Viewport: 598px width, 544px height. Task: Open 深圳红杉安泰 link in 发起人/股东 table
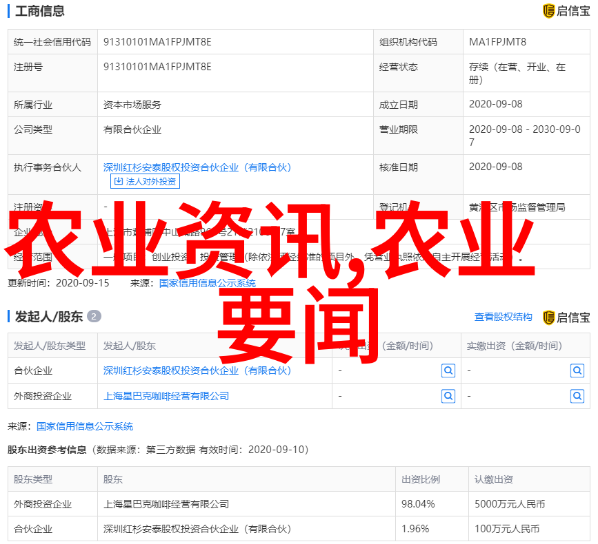pos(197,370)
